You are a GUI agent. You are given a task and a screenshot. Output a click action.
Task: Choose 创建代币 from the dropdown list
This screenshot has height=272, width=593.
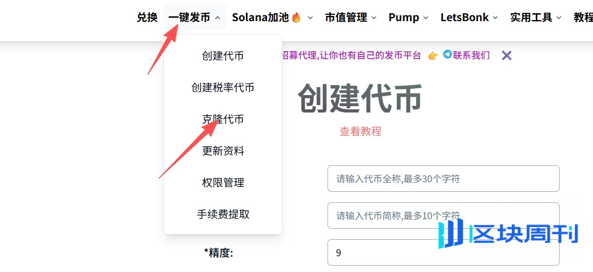(x=223, y=56)
